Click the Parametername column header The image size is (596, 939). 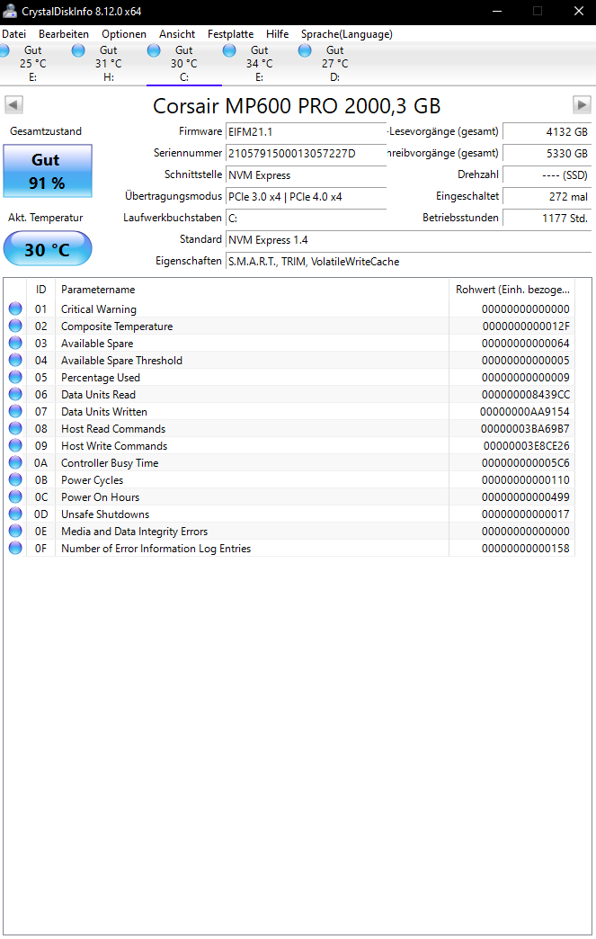click(x=252, y=290)
